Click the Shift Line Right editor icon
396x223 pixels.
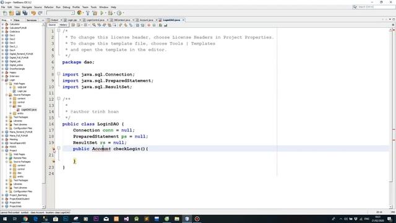coord(142,25)
